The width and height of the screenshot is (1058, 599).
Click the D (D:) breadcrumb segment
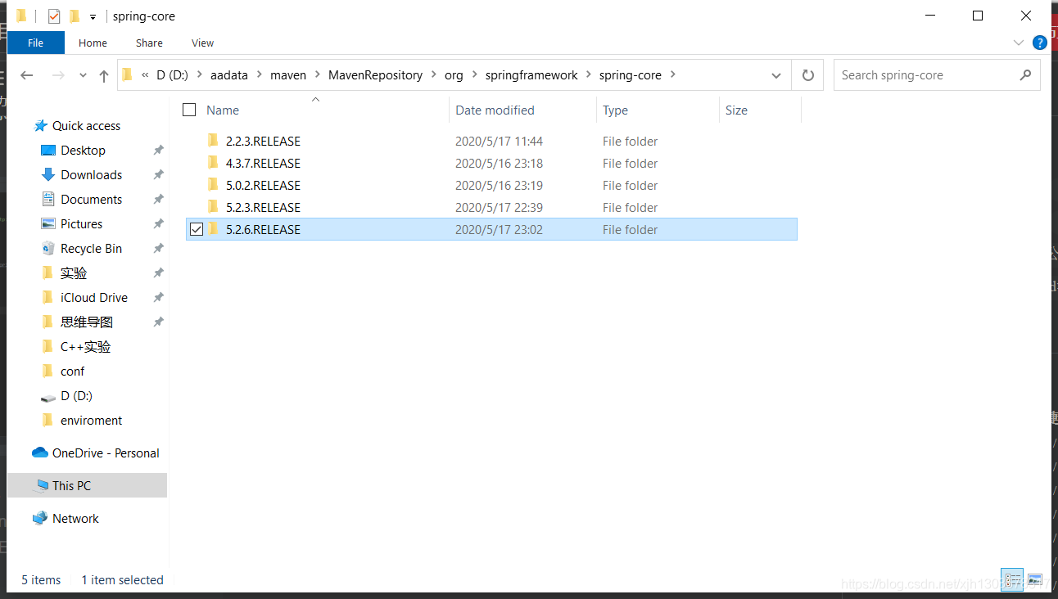[x=172, y=75]
